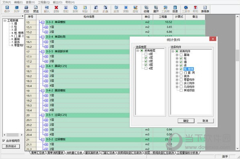Click the vertical scrollbar down arrow

coord(238,148)
